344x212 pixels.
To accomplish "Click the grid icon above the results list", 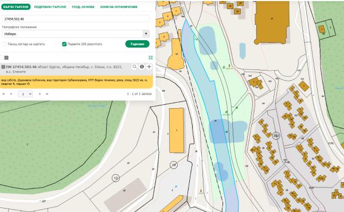I will click(6, 58).
